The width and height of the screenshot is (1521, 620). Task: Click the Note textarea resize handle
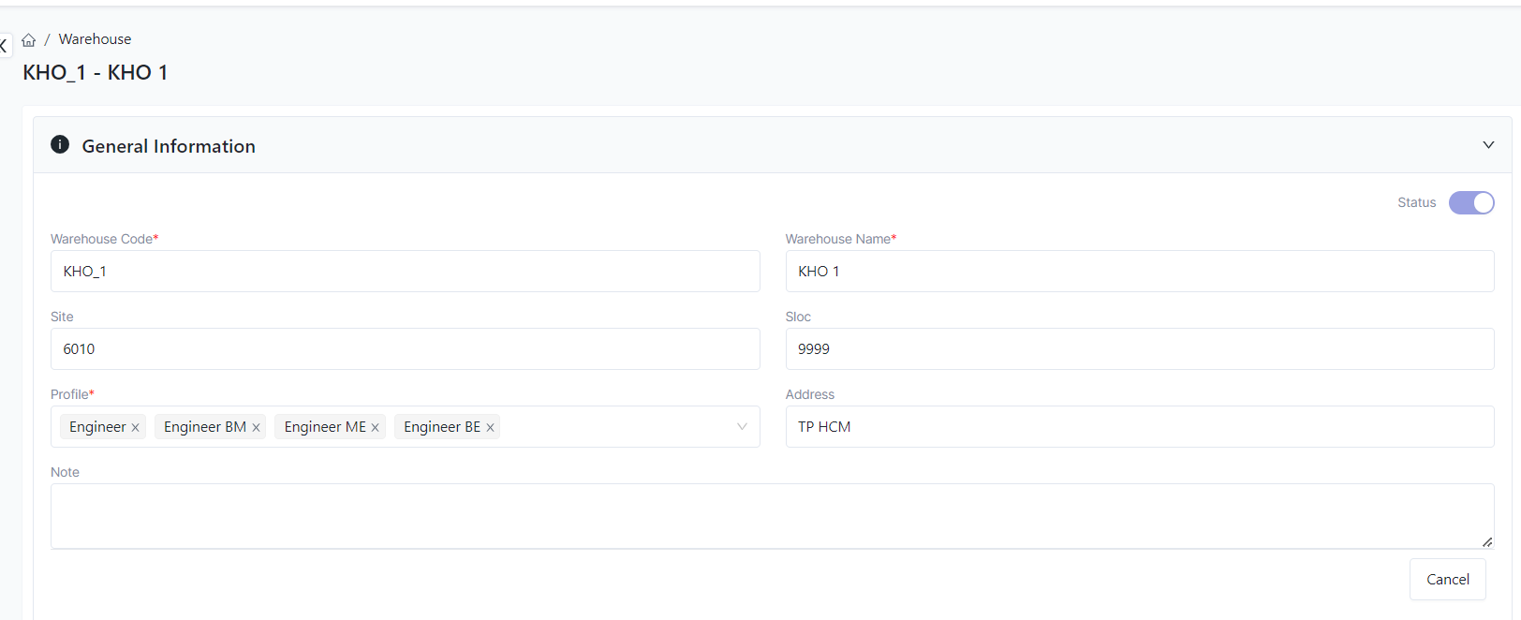pos(1487,541)
